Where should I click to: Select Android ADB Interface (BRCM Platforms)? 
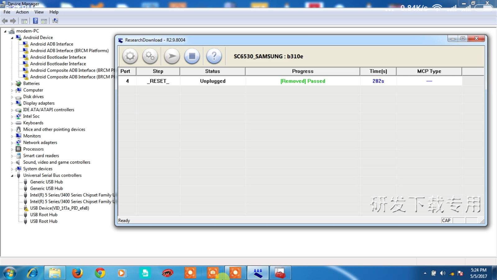point(69,51)
